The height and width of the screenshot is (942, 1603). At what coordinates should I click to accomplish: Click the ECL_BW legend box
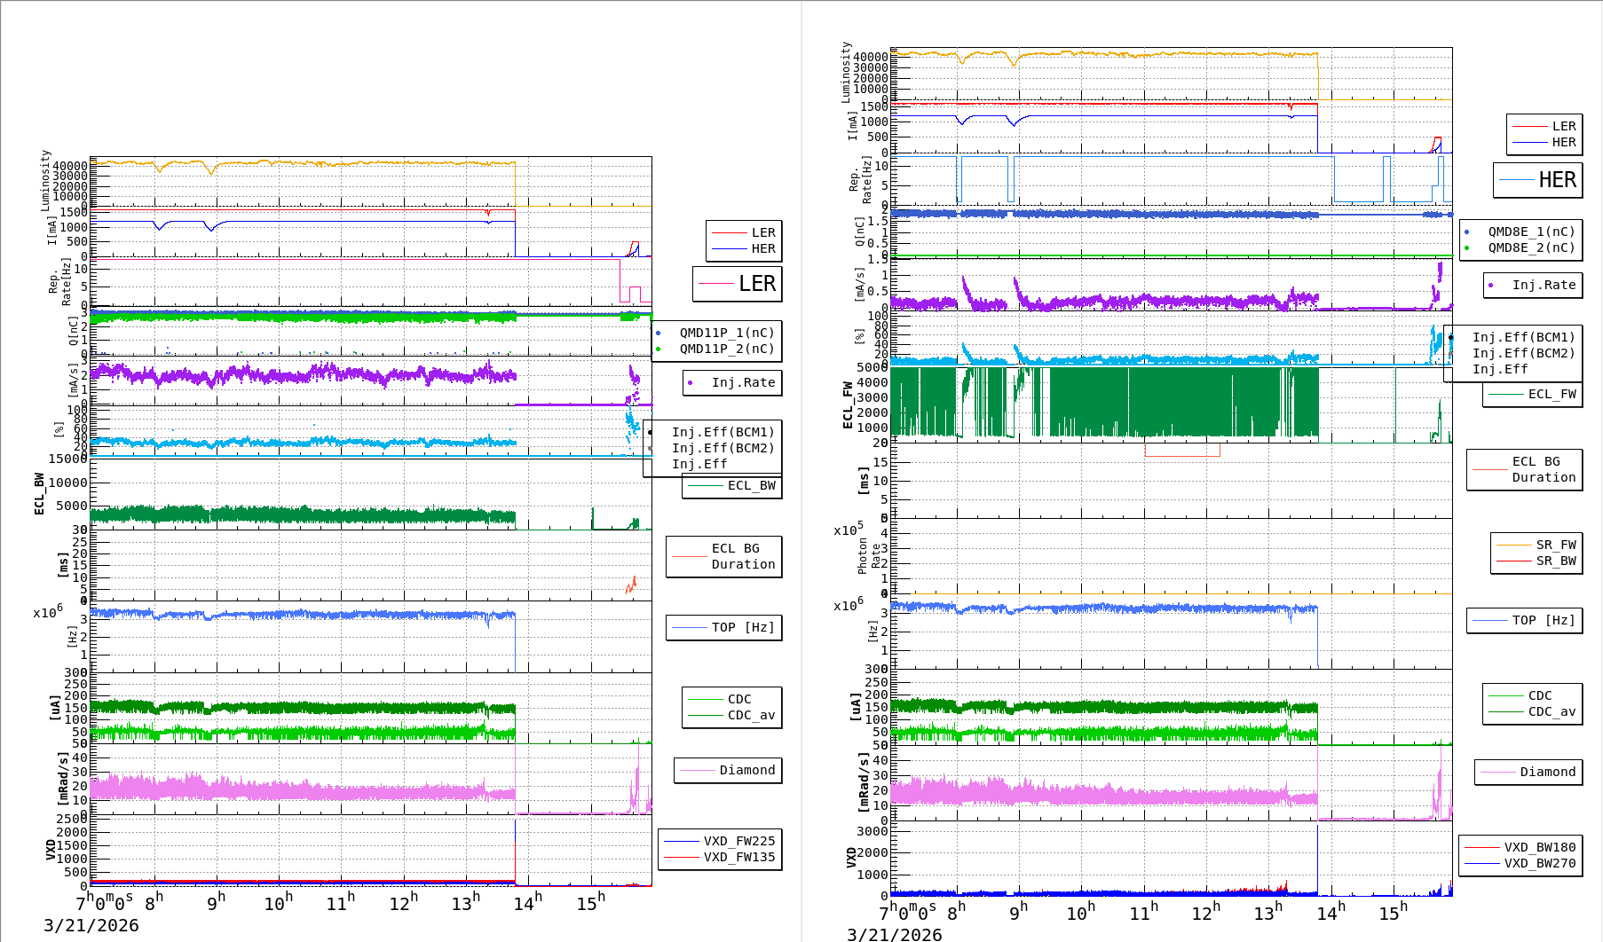point(732,485)
